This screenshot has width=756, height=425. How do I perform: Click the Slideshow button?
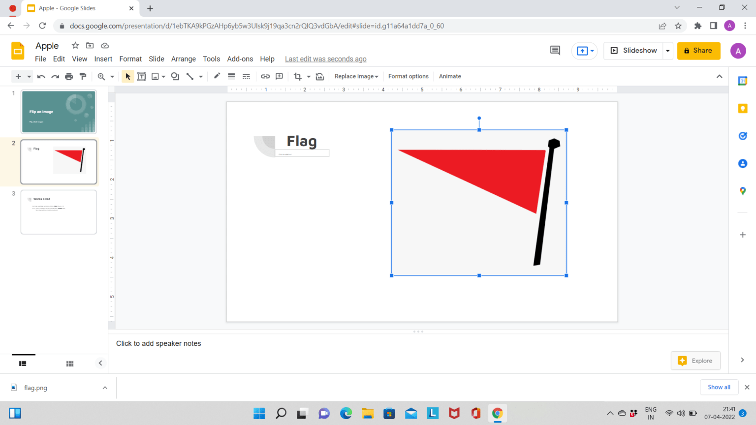(634, 50)
